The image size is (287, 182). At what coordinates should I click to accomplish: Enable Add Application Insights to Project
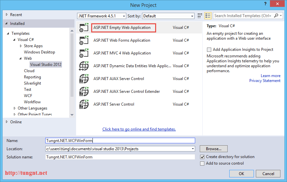point(209,50)
